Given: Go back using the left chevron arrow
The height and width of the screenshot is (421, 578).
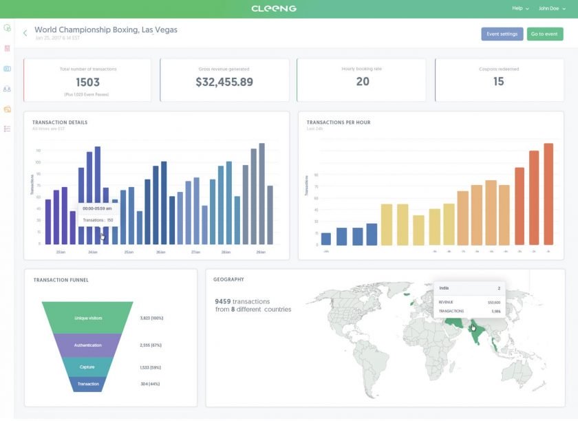Looking at the screenshot, I should coord(25,33).
